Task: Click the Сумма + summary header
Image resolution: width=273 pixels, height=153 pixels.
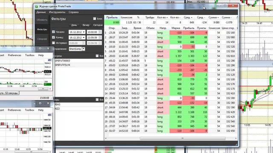Action: (x=214, y=17)
